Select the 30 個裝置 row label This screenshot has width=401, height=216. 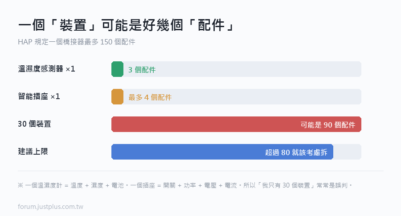point(34,124)
